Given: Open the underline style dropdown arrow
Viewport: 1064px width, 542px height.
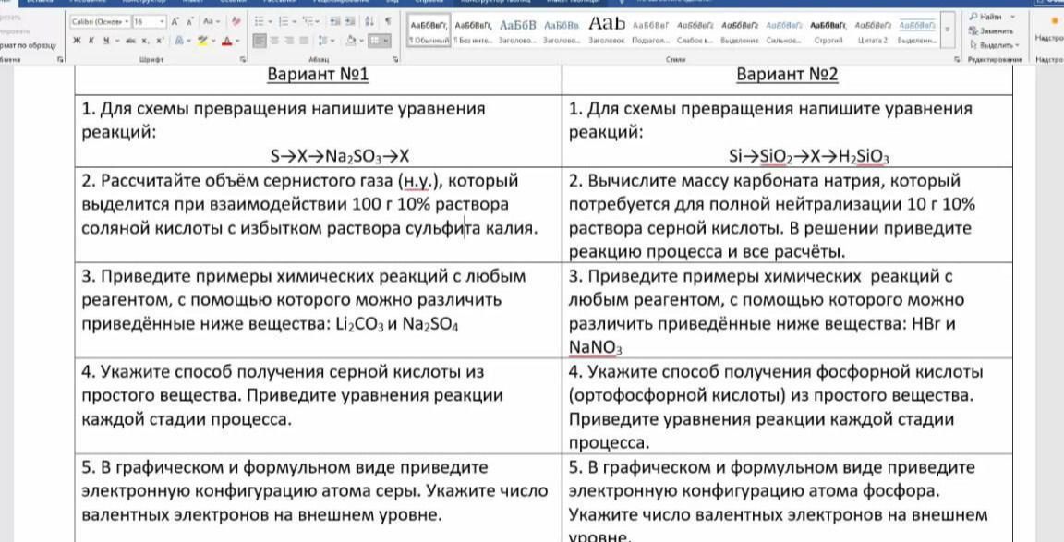Looking at the screenshot, I should (x=117, y=41).
